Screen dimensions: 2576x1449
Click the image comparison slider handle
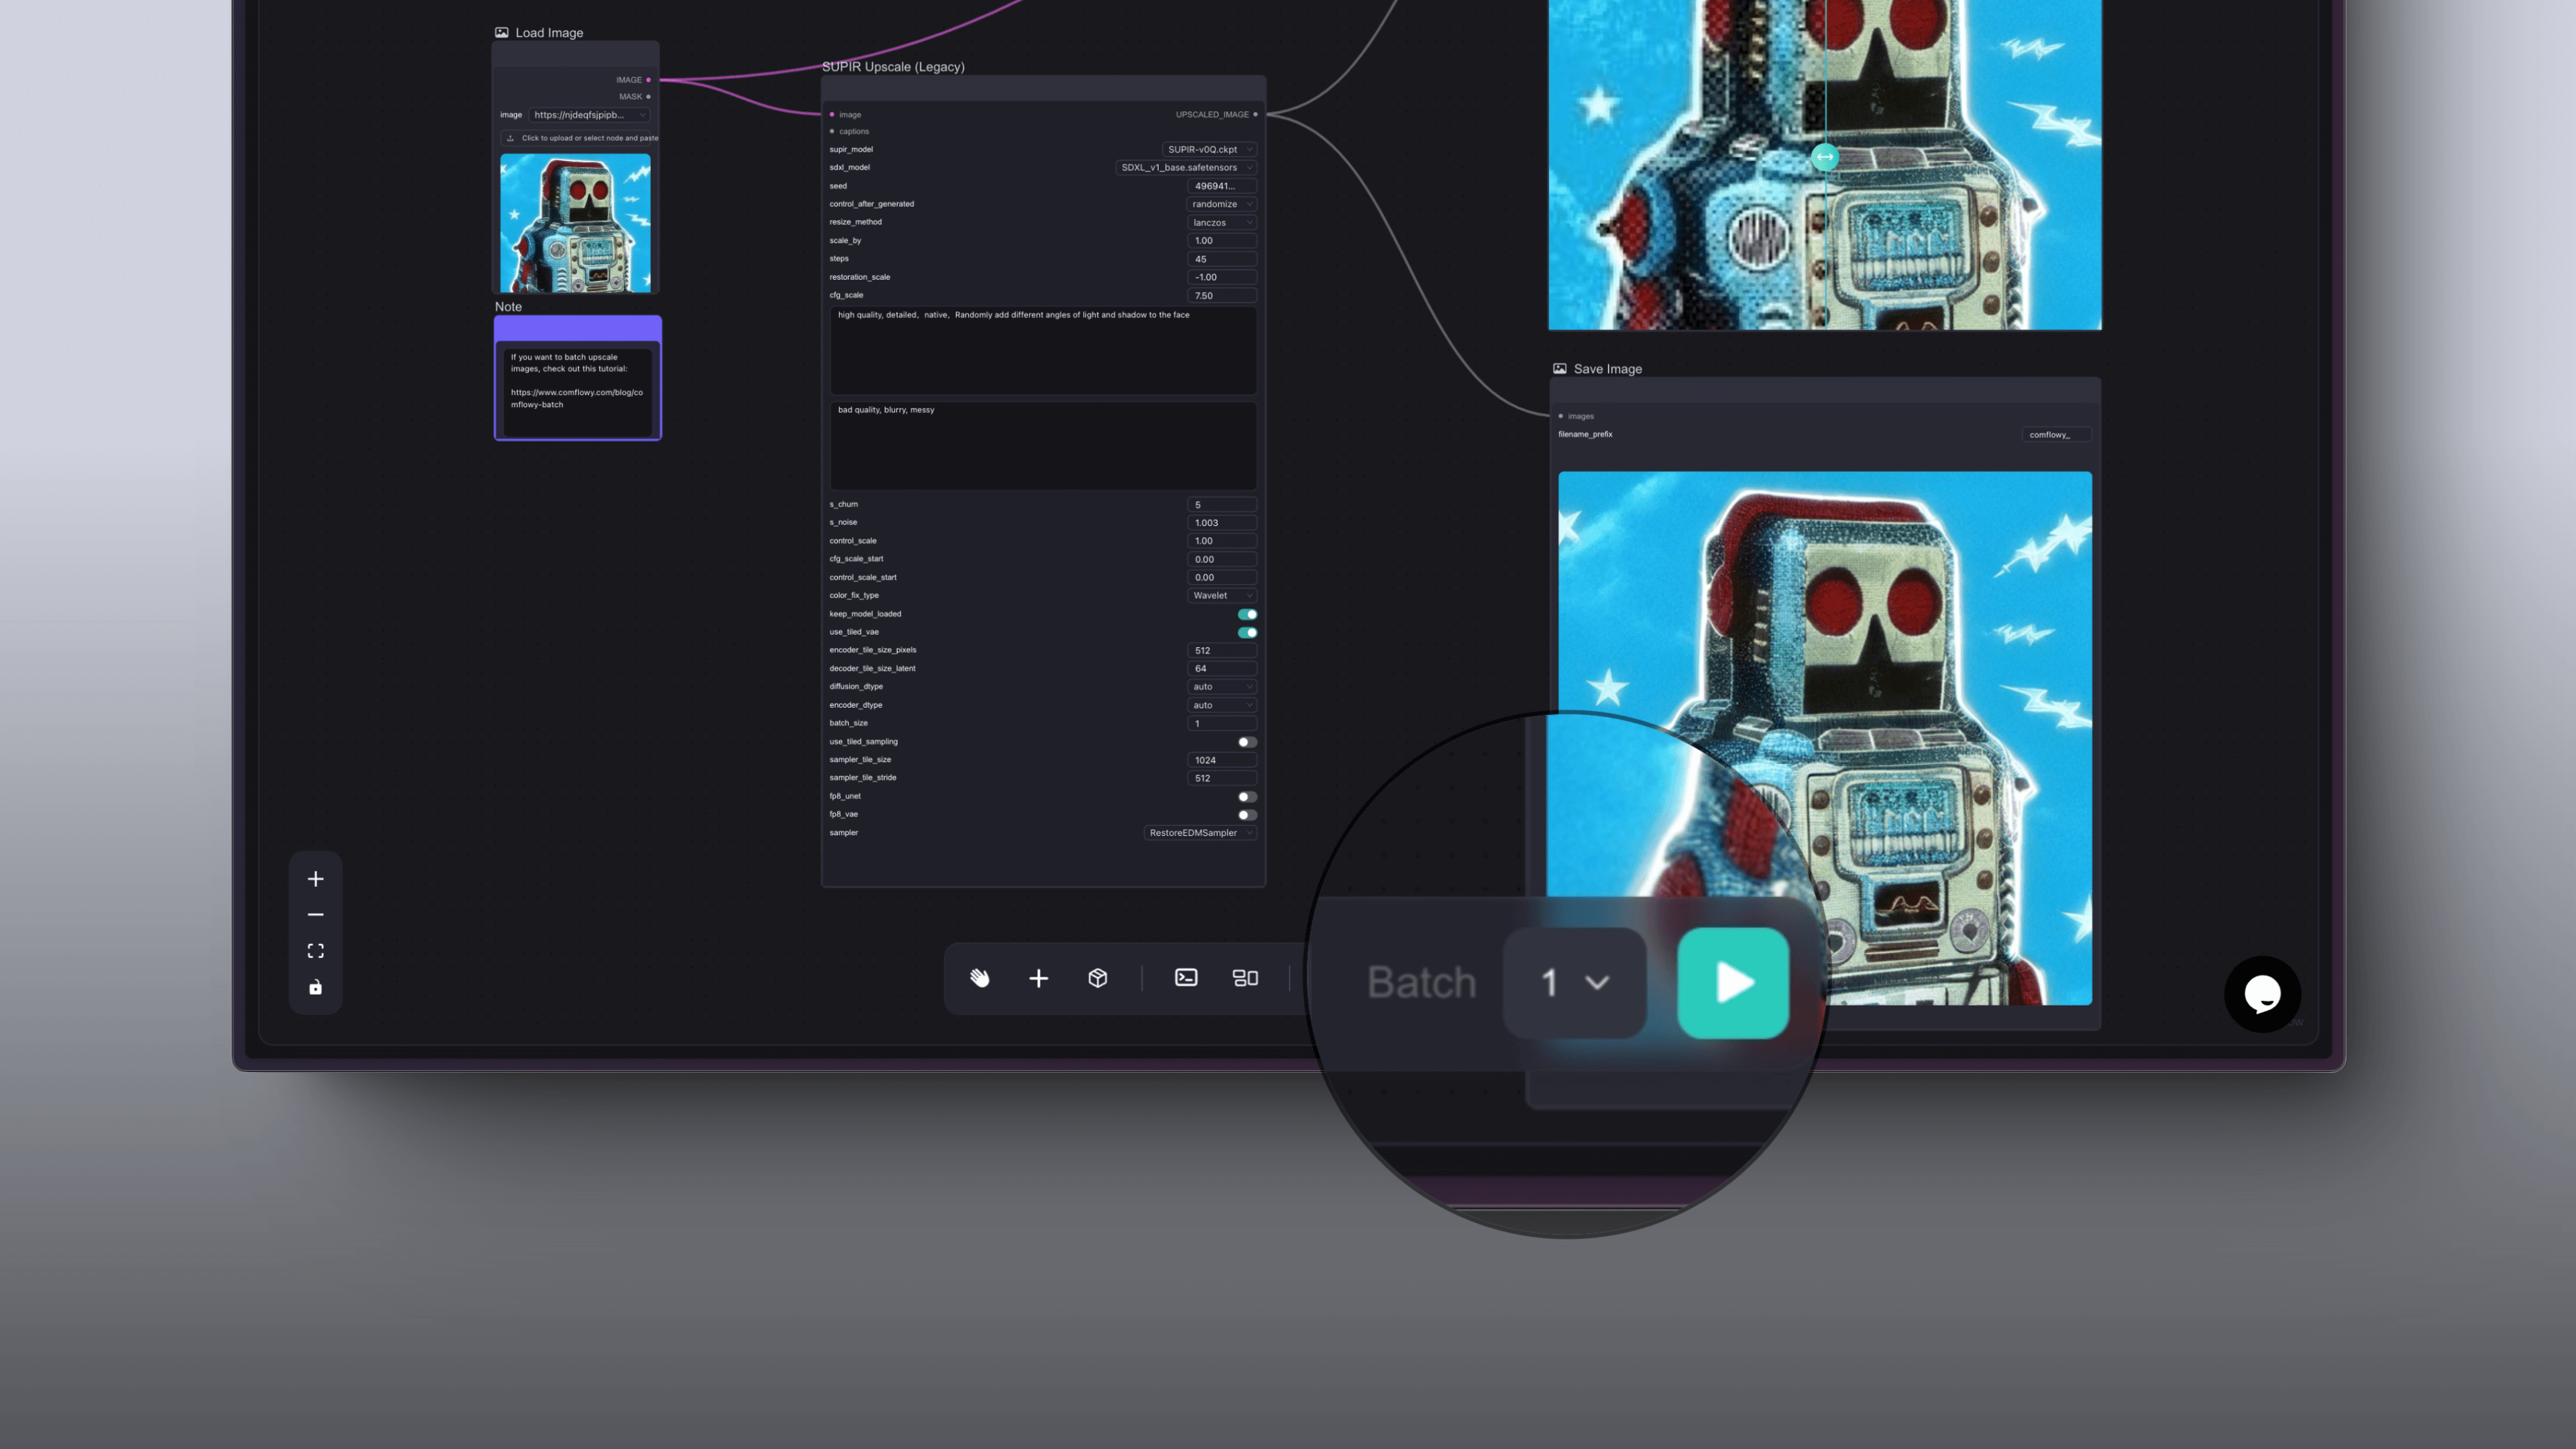pyautogui.click(x=1825, y=157)
